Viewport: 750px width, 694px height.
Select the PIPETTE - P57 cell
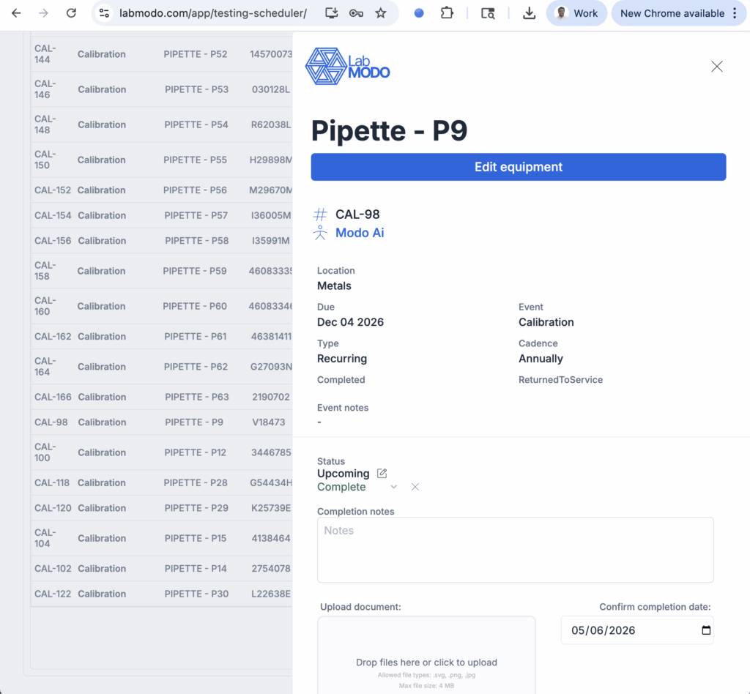pos(196,215)
